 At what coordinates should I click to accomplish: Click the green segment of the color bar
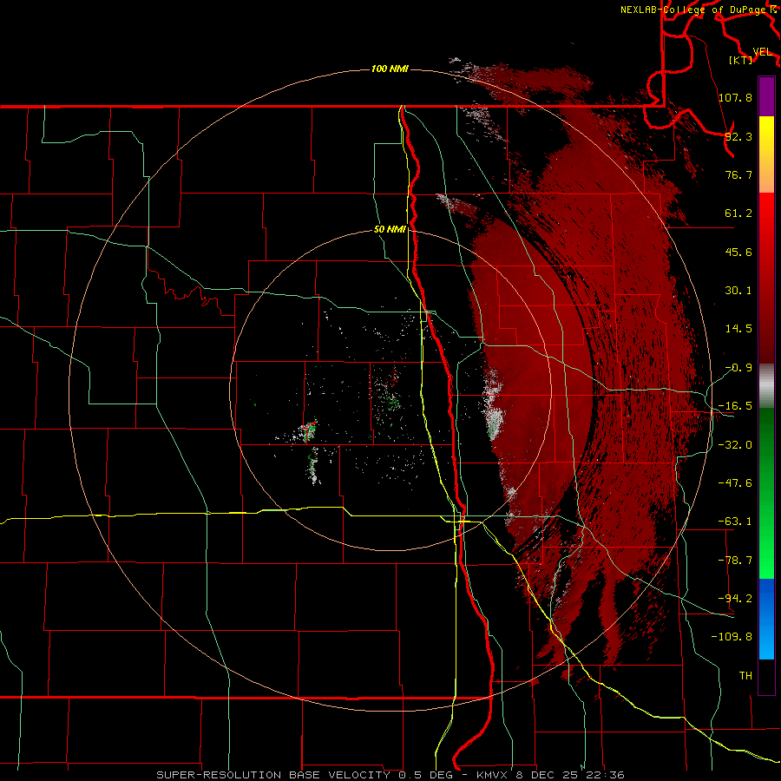[x=766, y=493]
